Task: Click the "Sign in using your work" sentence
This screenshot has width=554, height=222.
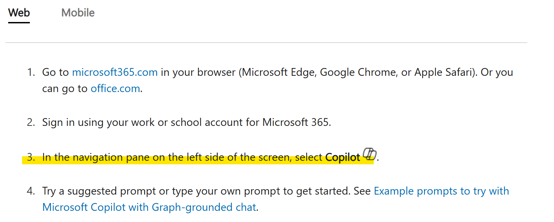Action: coord(186,122)
